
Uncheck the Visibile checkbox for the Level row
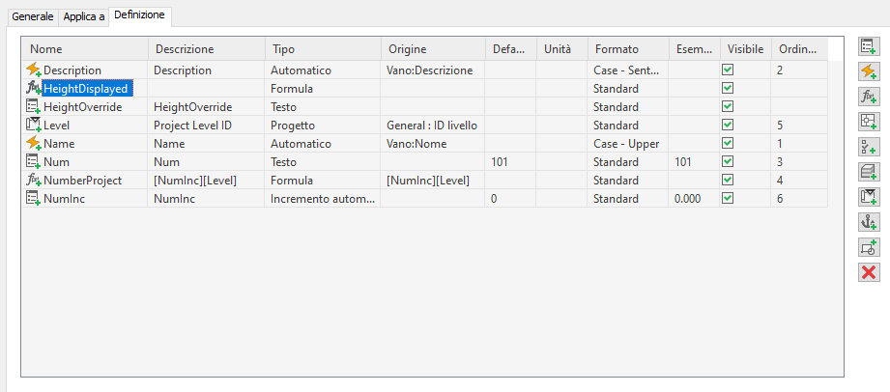tap(728, 126)
